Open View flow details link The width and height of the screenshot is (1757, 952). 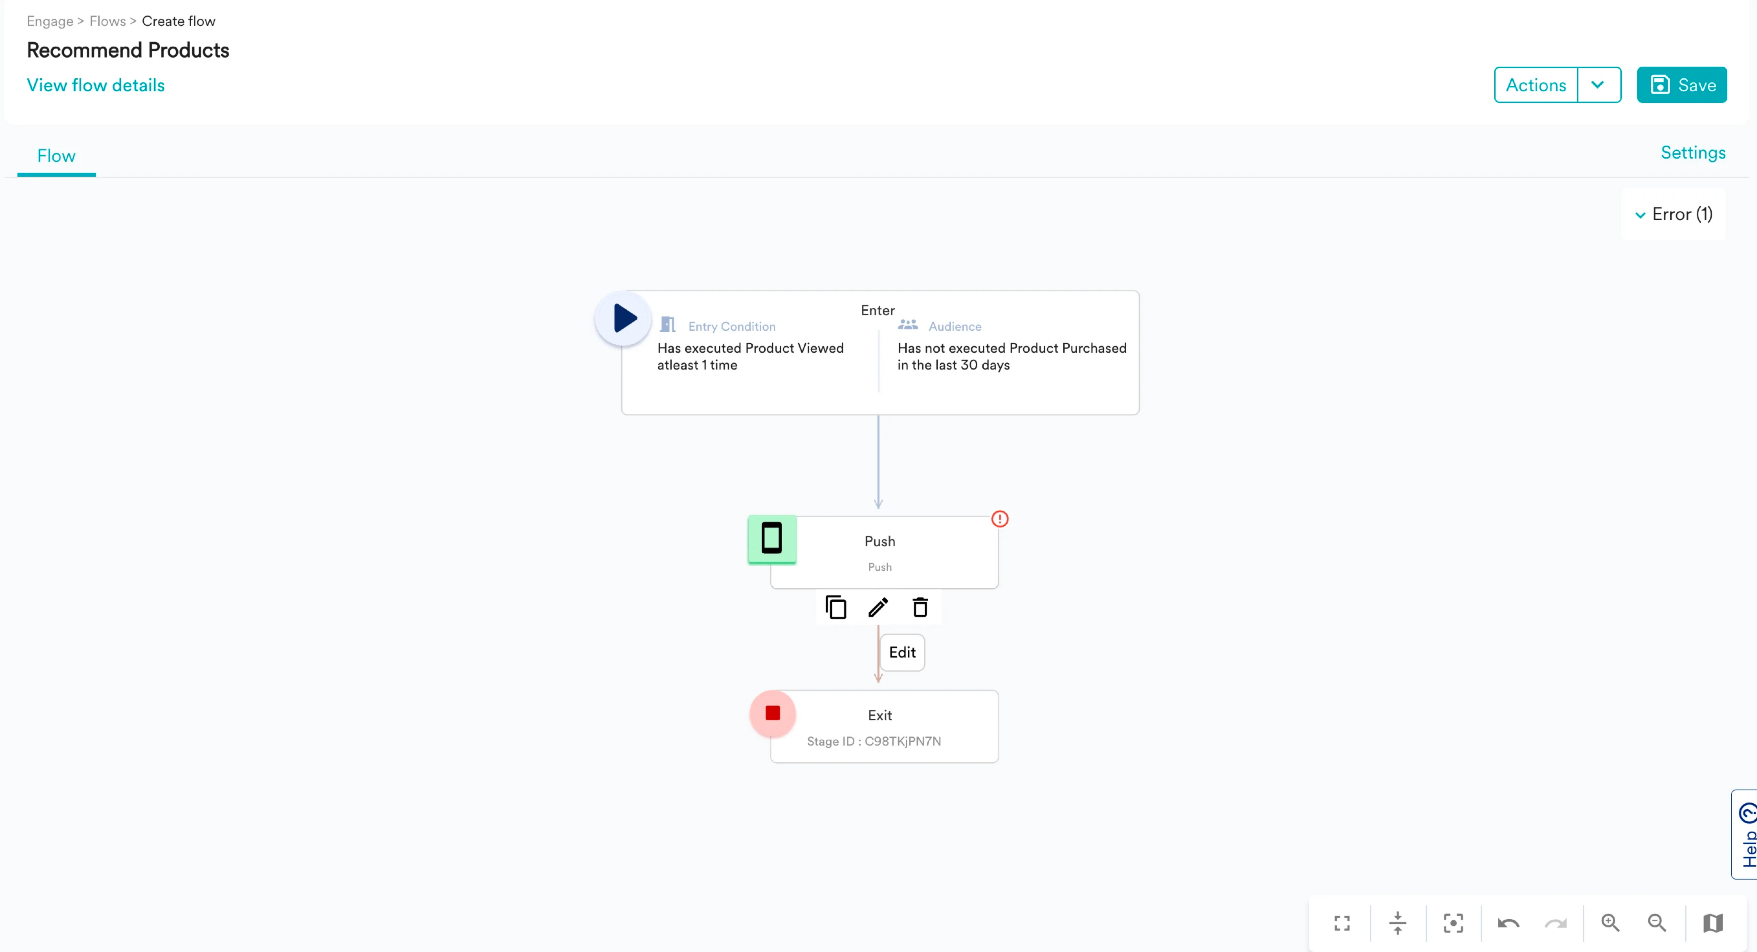95,85
